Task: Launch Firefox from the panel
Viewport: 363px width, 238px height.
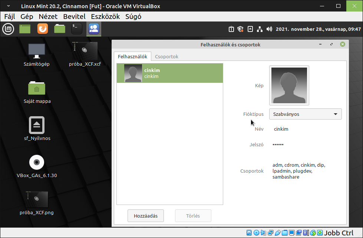Action: (43, 29)
